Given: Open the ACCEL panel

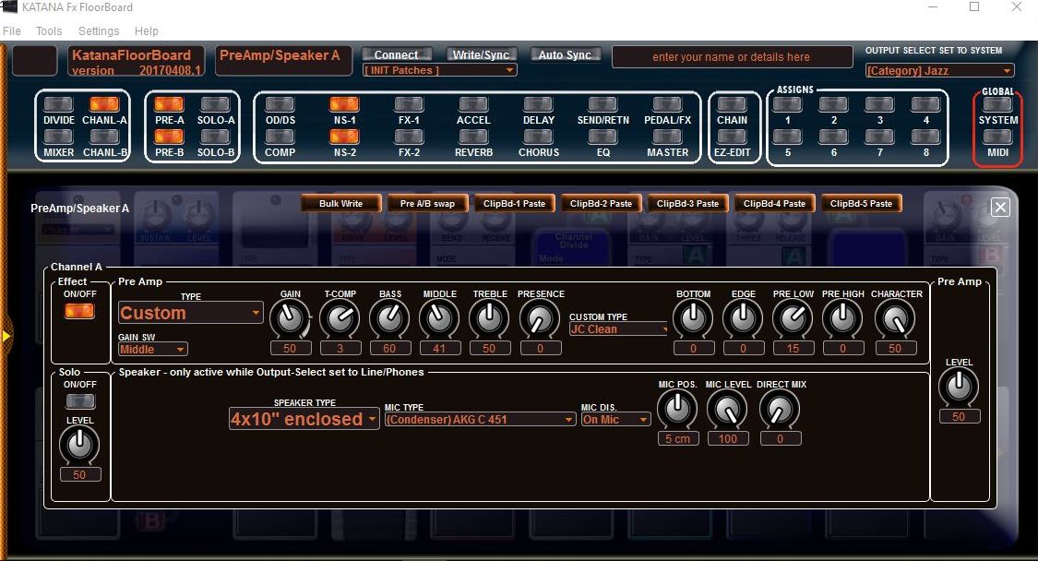Looking at the screenshot, I should click(473, 104).
